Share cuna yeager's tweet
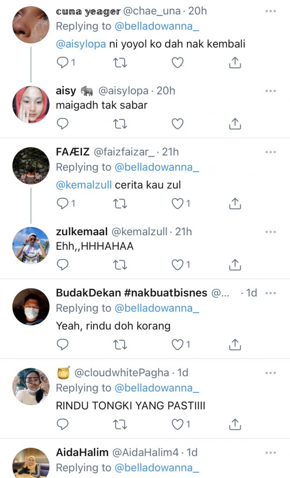This screenshot has width=290, height=478. tap(235, 63)
